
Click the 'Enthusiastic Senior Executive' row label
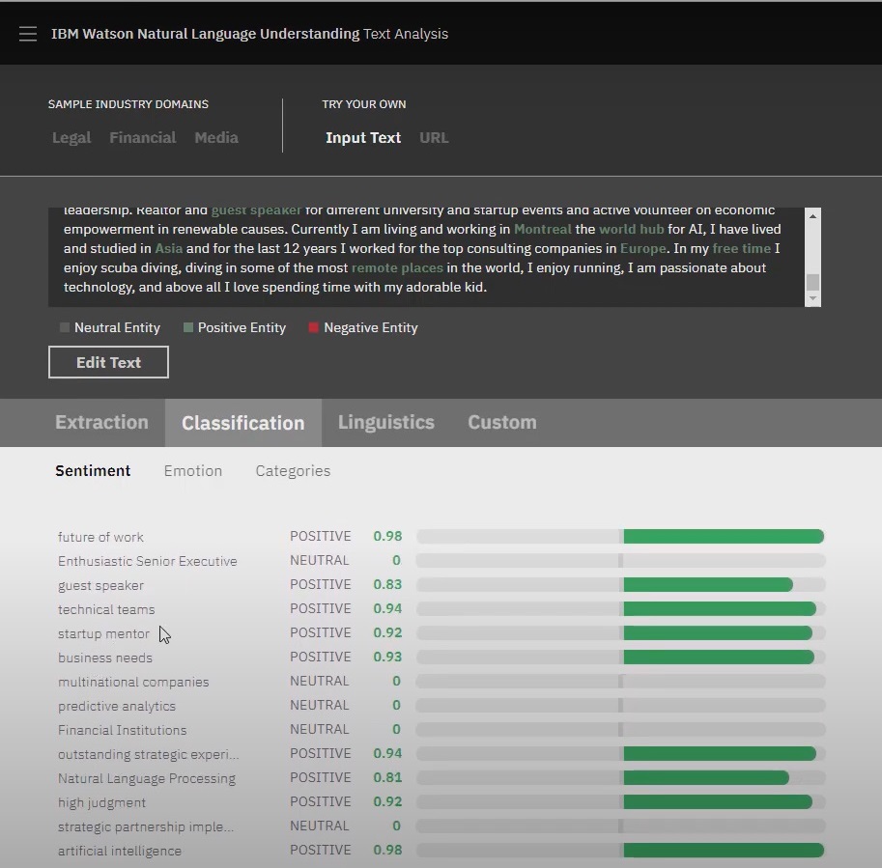(148, 561)
